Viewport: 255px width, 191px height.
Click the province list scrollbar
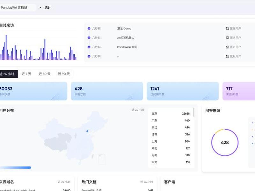coord(194,112)
